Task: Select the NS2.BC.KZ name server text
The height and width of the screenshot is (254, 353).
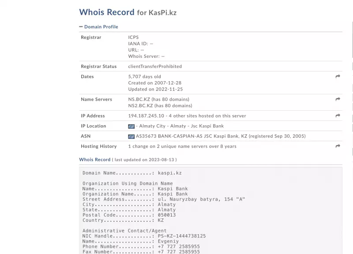Action: click(x=140, y=105)
